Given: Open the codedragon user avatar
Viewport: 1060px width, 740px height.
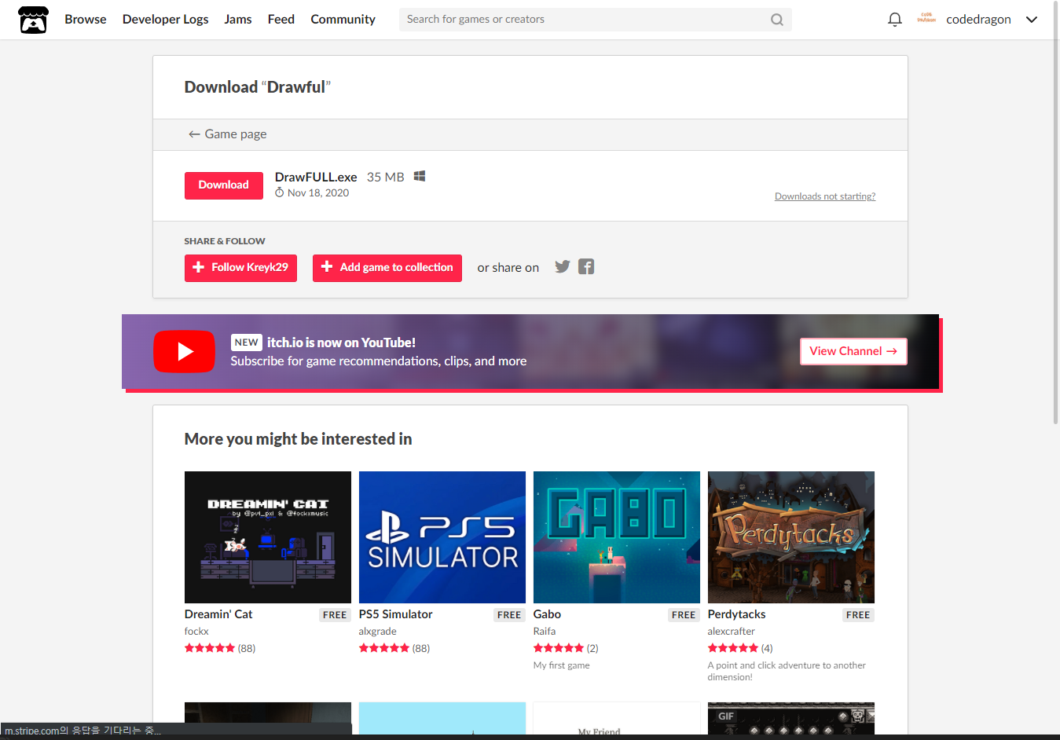Looking at the screenshot, I should [926, 19].
